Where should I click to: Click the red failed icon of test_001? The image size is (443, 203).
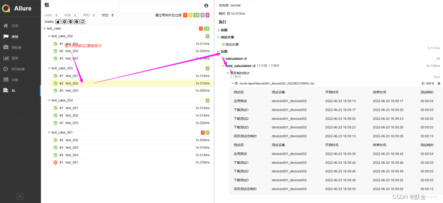click(55, 162)
